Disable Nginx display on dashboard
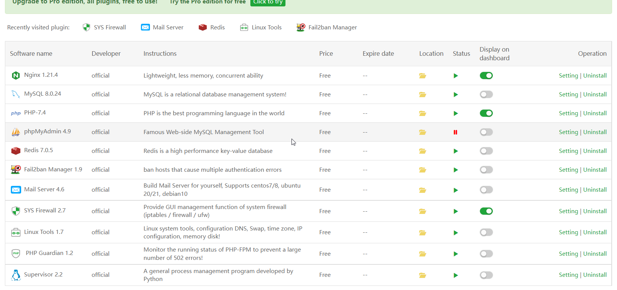Screen dimensions: 617x290 point(486,76)
